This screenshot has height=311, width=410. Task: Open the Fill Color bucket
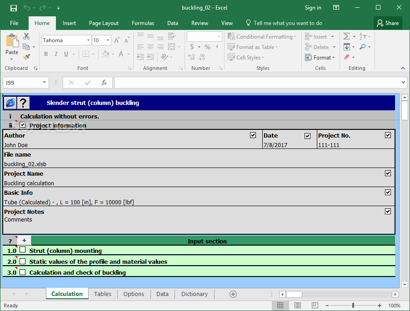click(x=105, y=54)
